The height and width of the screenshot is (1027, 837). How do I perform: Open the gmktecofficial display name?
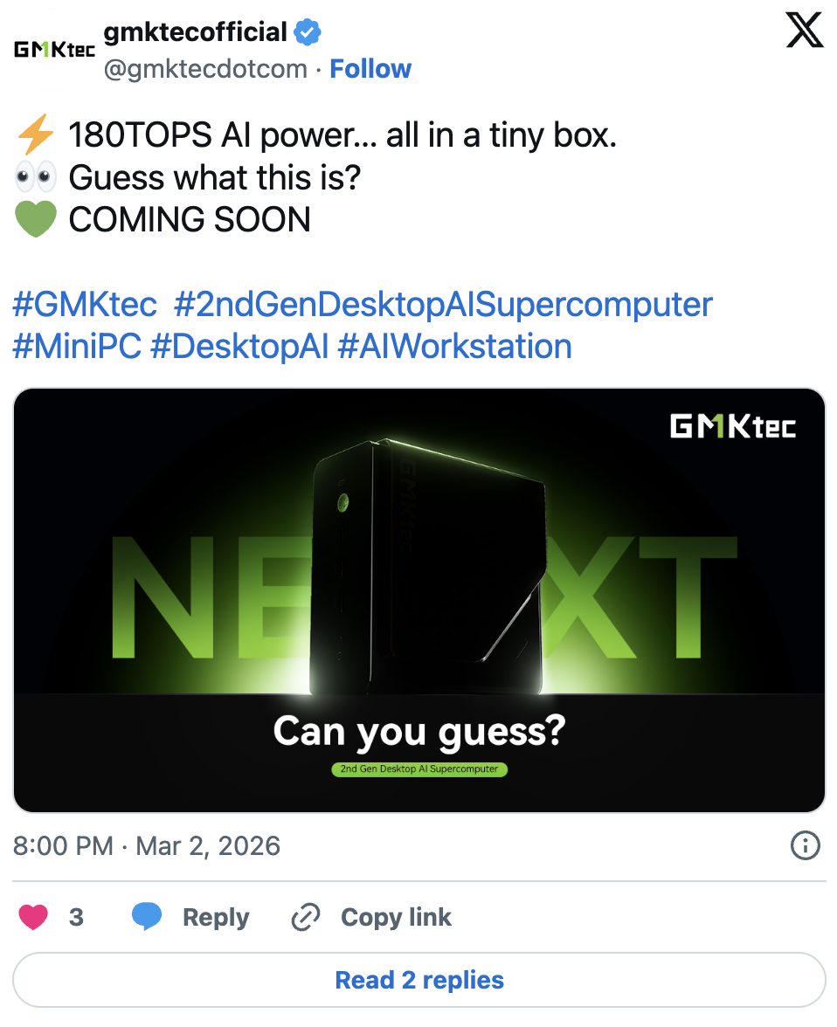pos(195,33)
